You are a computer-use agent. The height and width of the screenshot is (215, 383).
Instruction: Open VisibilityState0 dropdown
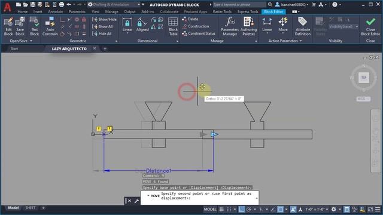[344, 26]
